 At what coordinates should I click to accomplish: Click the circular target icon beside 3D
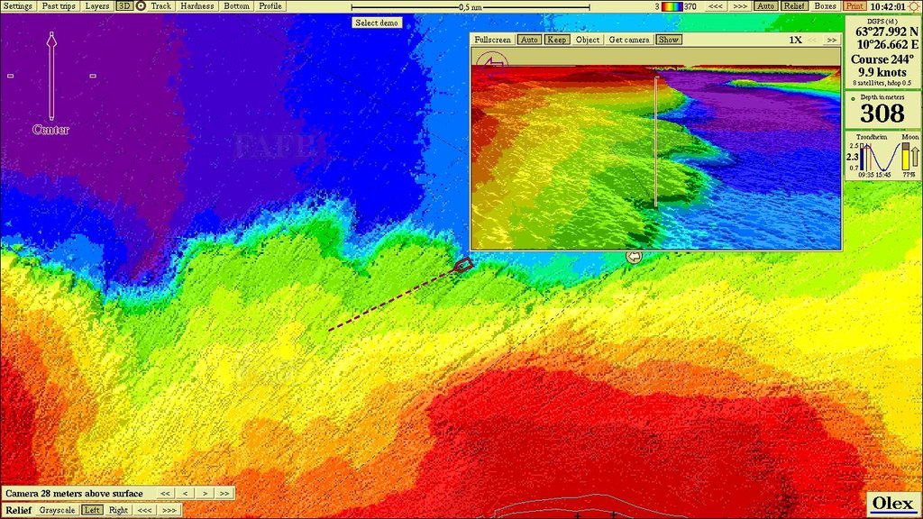click(141, 5)
